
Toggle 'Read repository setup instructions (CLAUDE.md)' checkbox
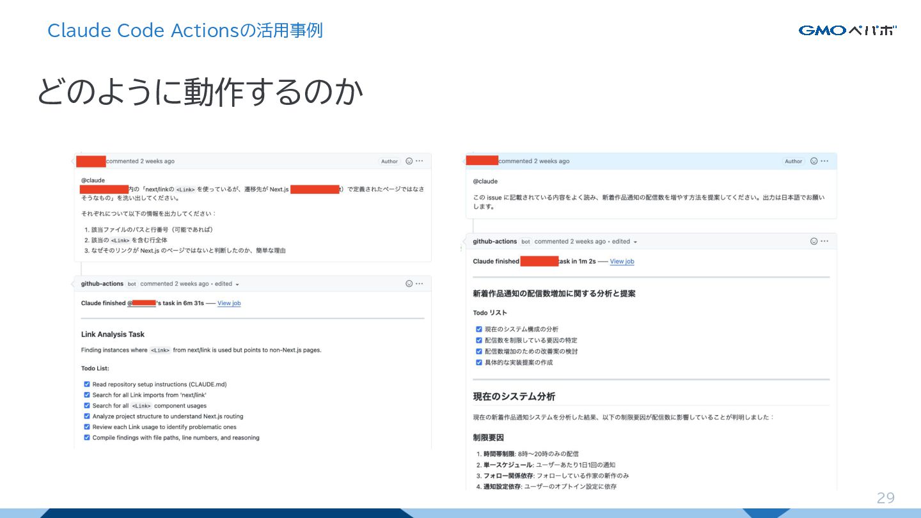[87, 384]
